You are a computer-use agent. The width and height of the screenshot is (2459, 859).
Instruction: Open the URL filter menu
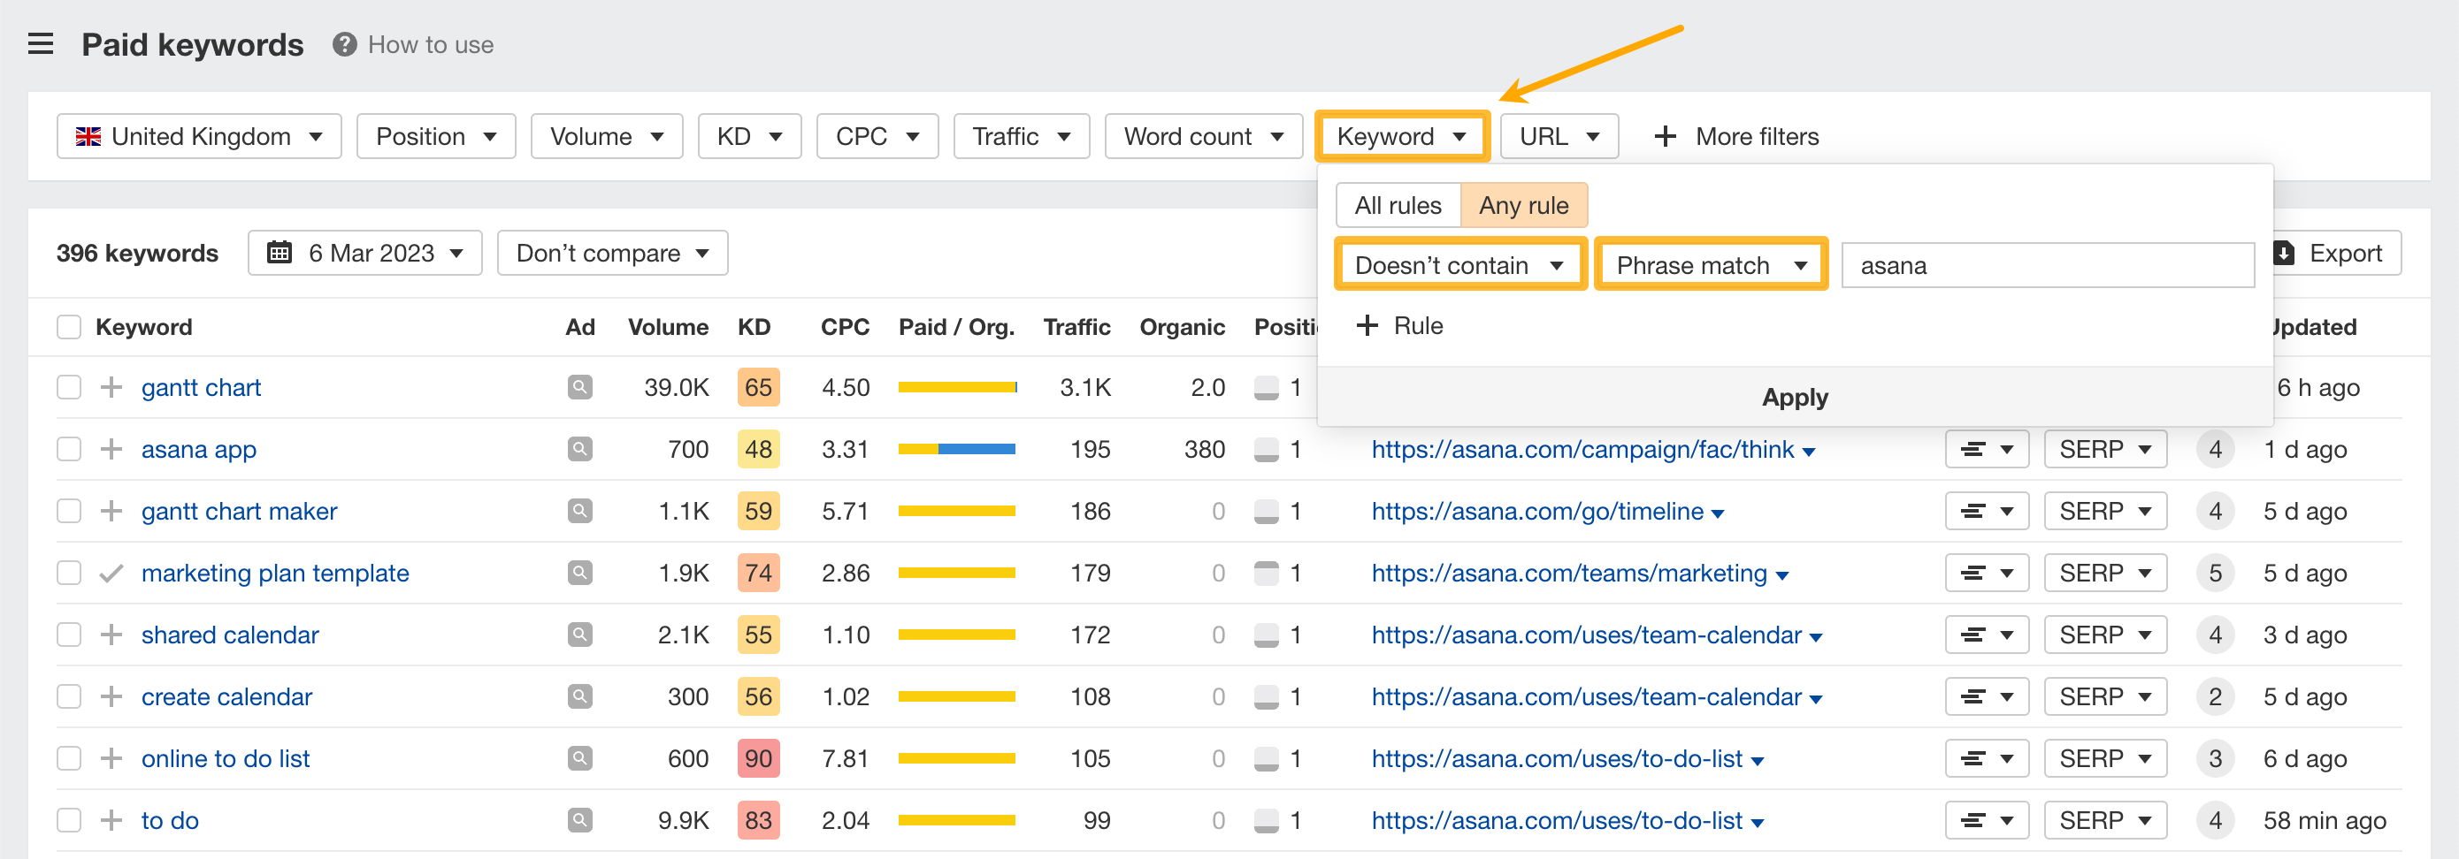tap(1559, 136)
